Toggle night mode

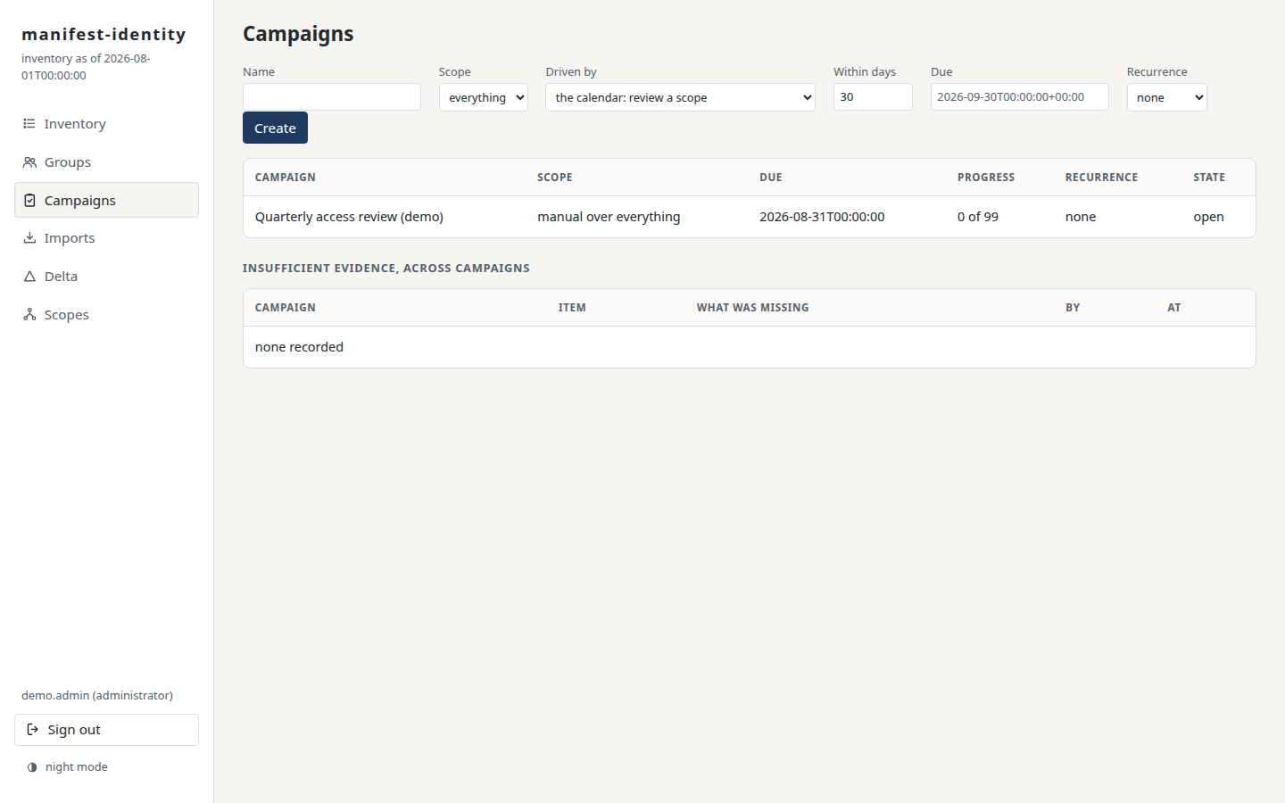coord(68,767)
